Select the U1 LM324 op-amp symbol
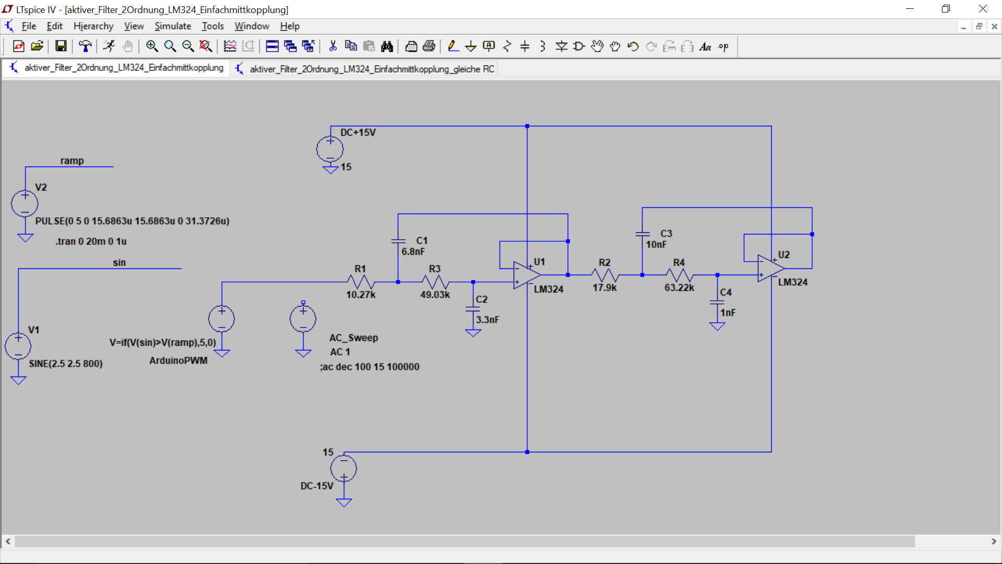 (x=527, y=275)
